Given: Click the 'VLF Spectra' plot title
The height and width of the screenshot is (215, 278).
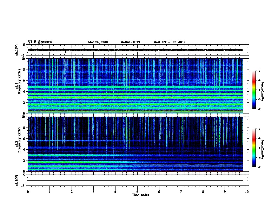Looking at the screenshot, I should coord(40,42).
